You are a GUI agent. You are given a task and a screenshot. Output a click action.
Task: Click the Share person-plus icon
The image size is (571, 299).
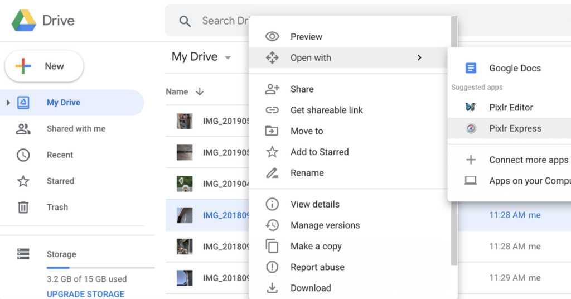click(272, 89)
